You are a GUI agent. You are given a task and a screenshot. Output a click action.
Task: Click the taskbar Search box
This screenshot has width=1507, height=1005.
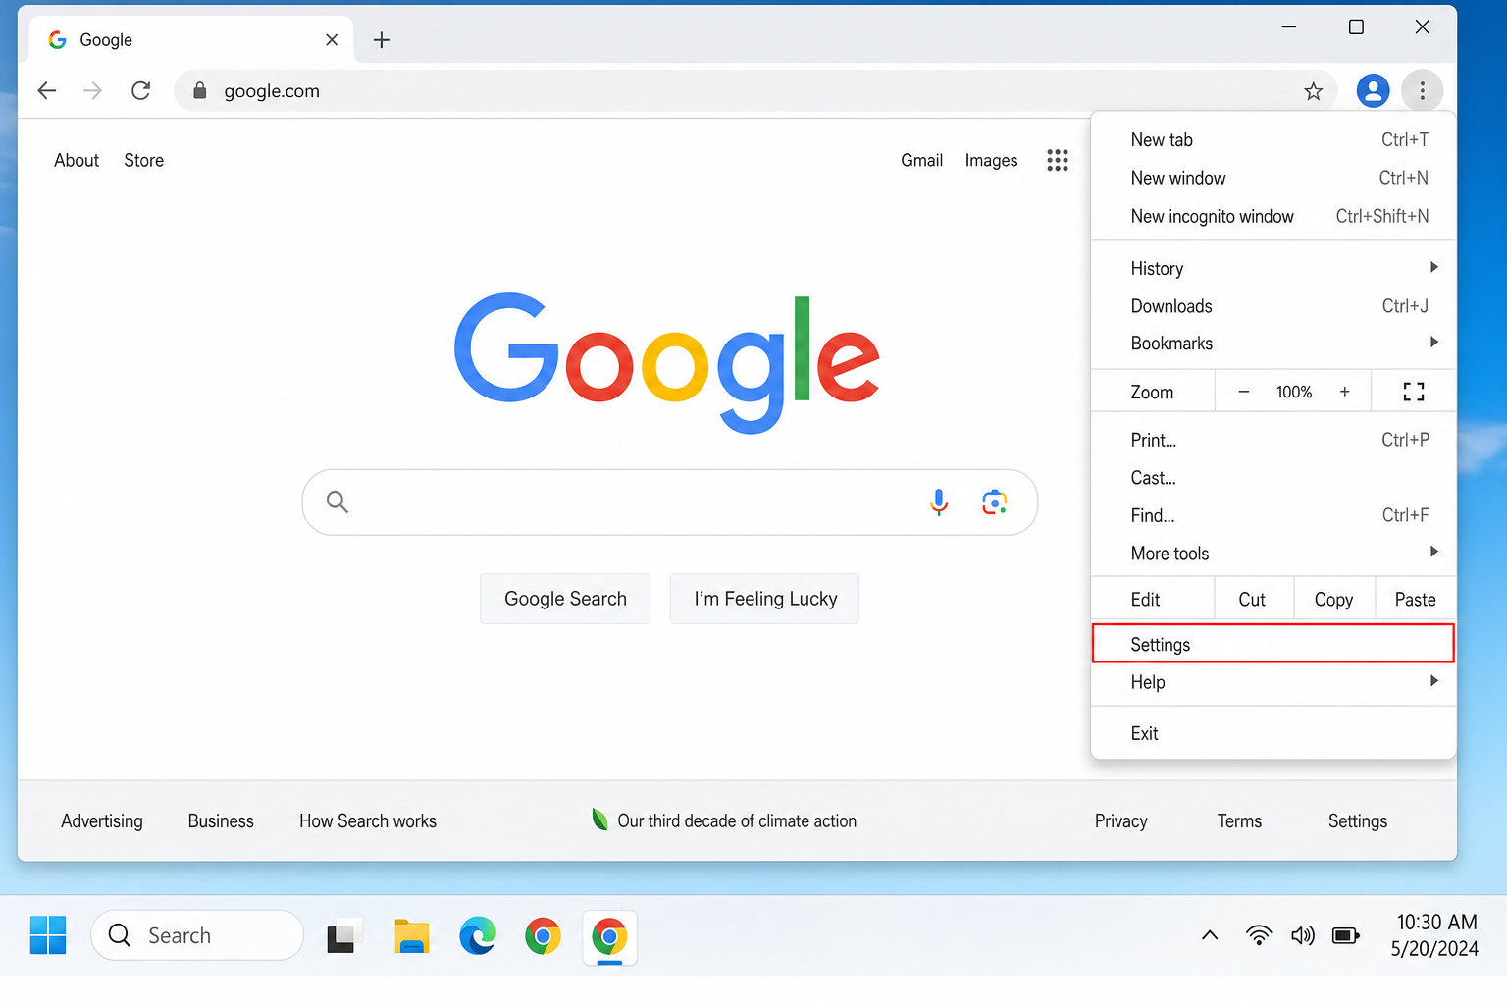point(197,935)
